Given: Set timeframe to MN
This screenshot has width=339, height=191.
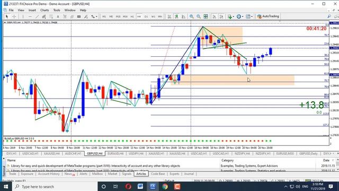Looking at the screenshot, I should point(160,16).
